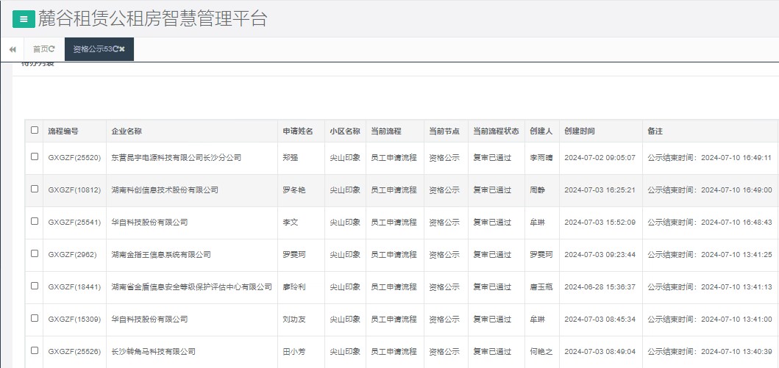Click the 创建人 column header
The width and height of the screenshot is (779, 368).
pyautogui.click(x=541, y=131)
